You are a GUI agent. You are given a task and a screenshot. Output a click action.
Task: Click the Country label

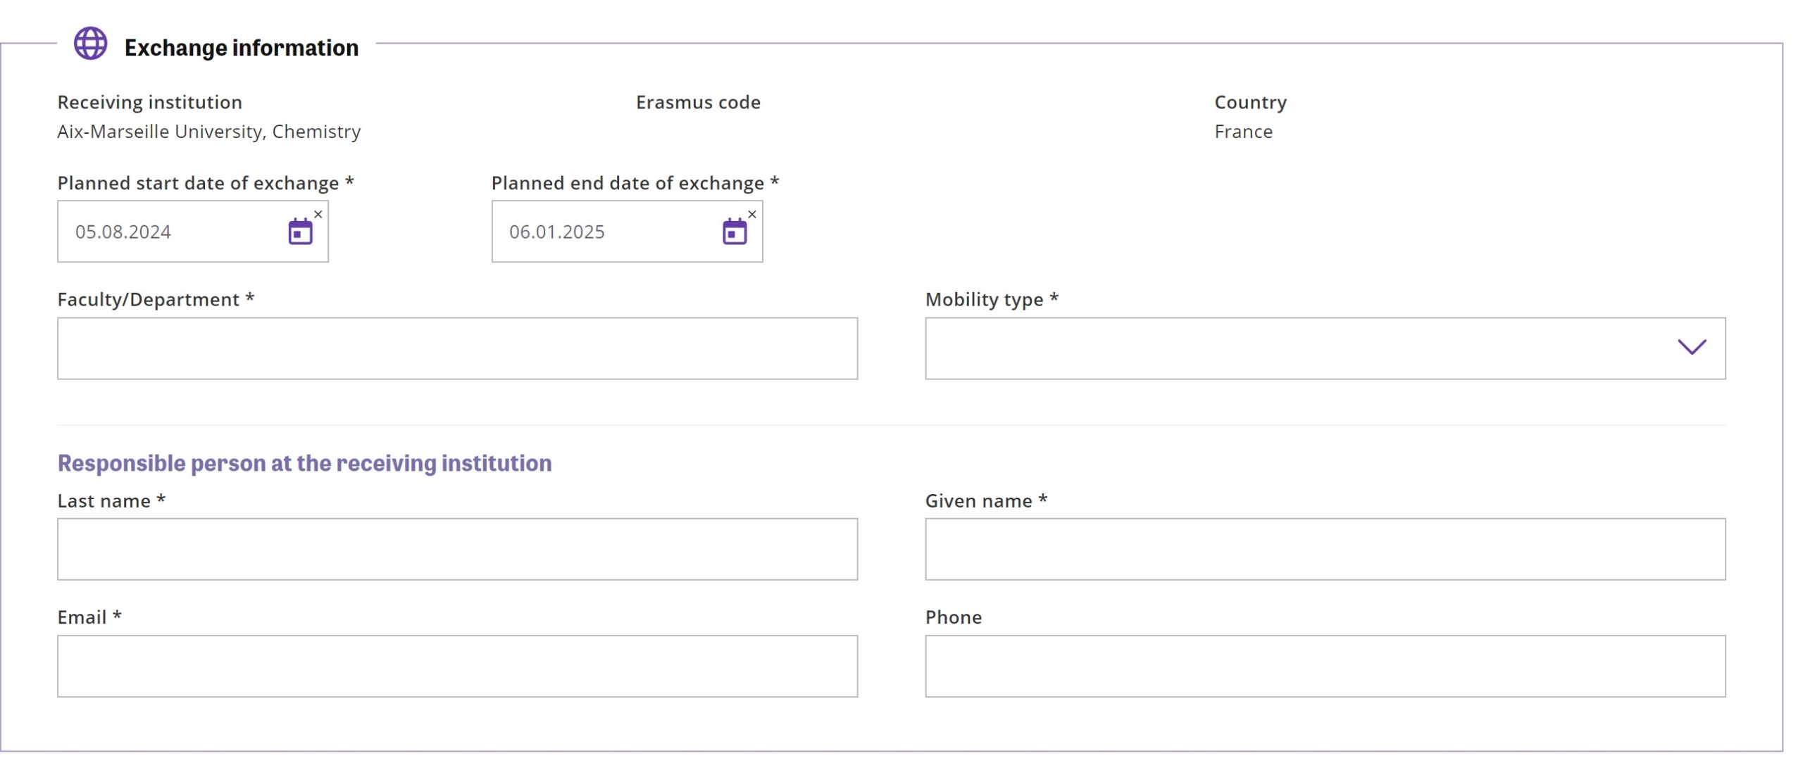coord(1249,103)
